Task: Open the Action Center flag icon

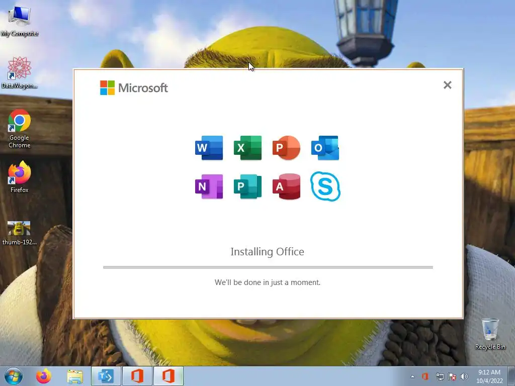Action: 452,376
